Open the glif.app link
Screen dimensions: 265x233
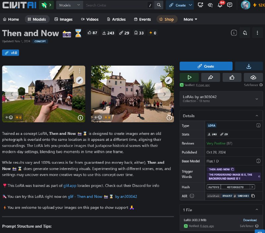(x=70, y=186)
